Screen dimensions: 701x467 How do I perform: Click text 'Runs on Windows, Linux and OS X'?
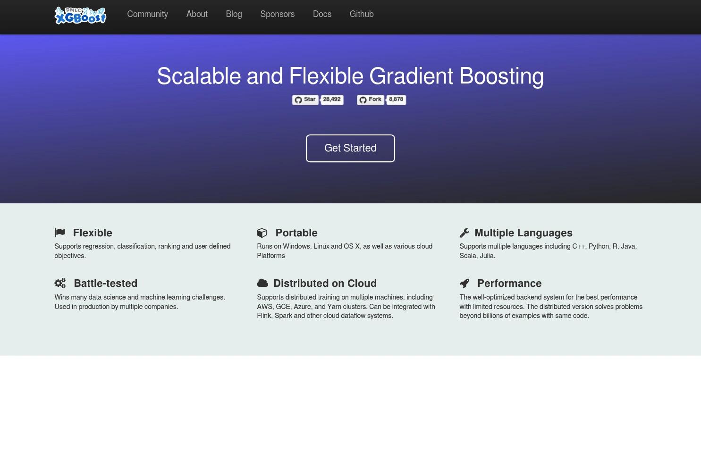click(308, 246)
